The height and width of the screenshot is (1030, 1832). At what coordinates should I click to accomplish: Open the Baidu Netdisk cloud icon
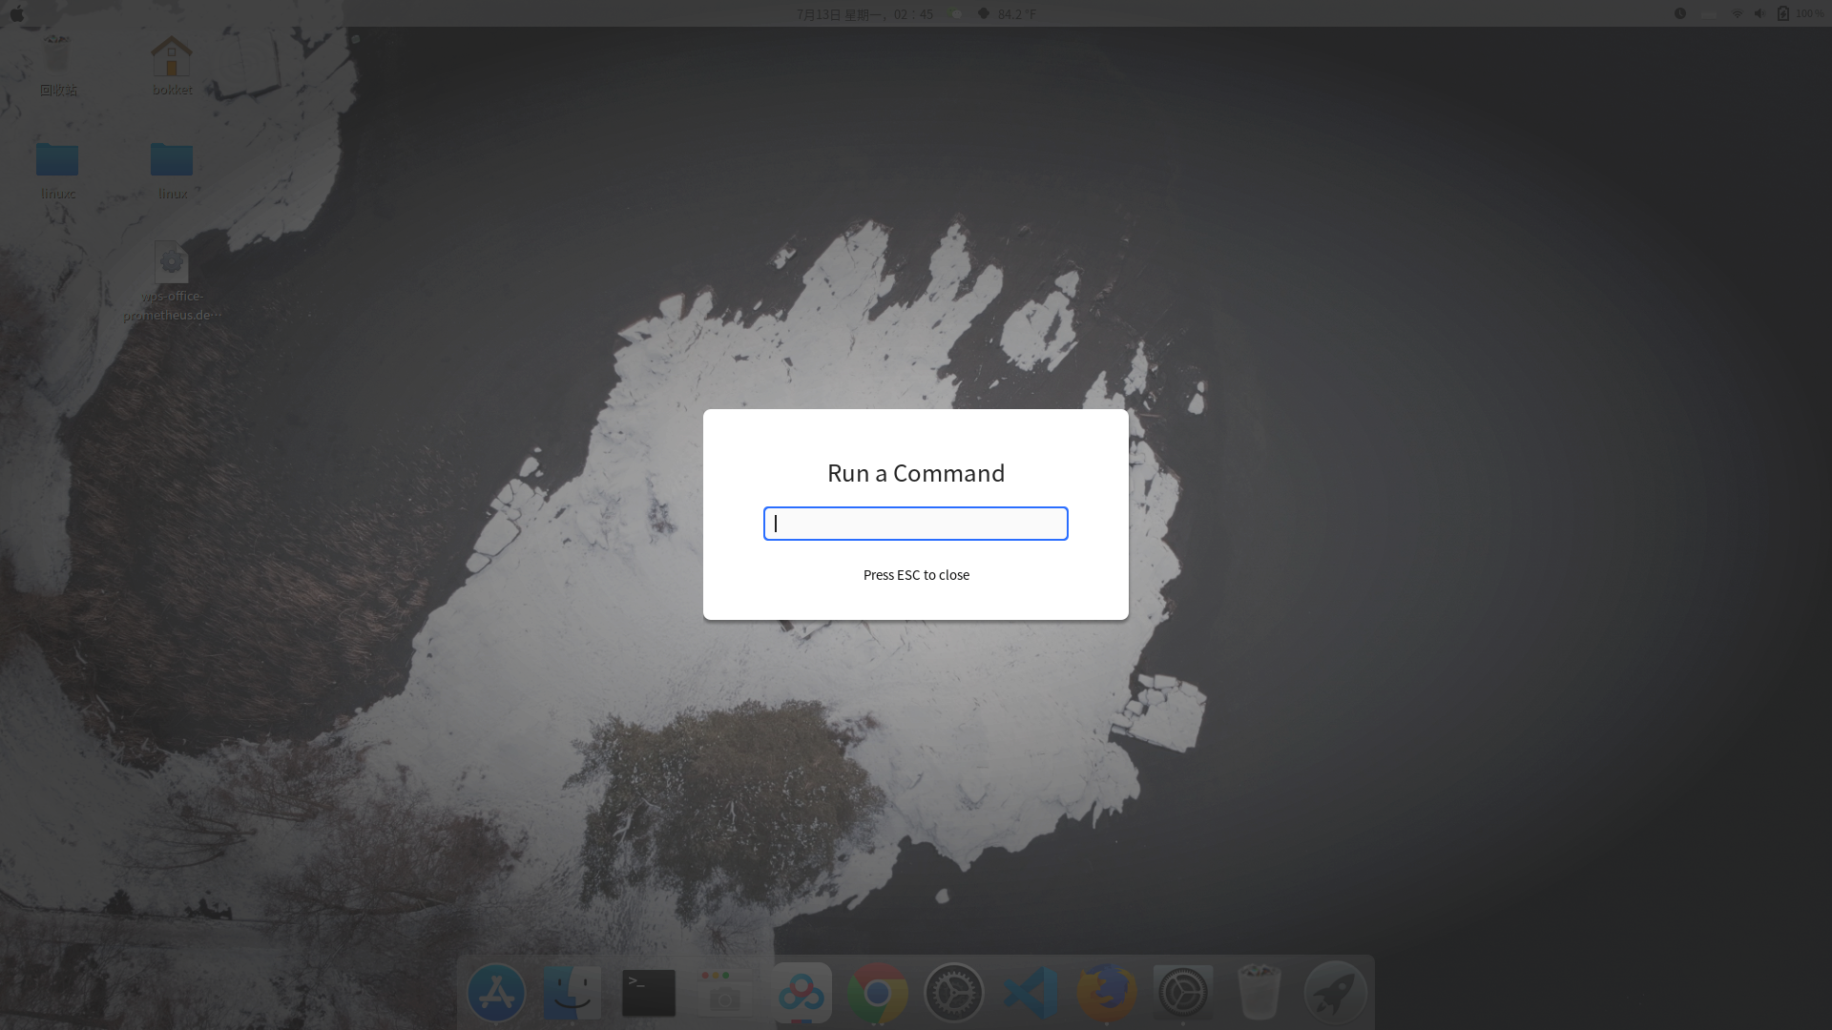click(x=801, y=993)
